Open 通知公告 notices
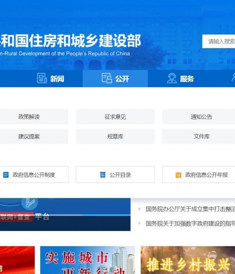Image resolution: width=235 pixels, height=274 pixels. [199, 117]
